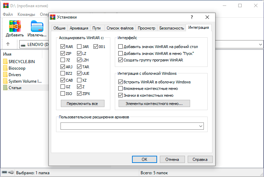Click the LENOVO drive icon in address bar
Image resolution: width=264 pixels, height=177 pixels.
tap(23, 45)
